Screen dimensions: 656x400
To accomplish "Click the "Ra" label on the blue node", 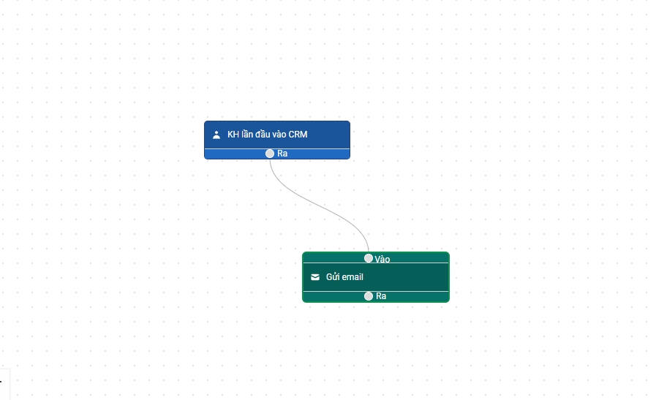I will (x=282, y=154).
